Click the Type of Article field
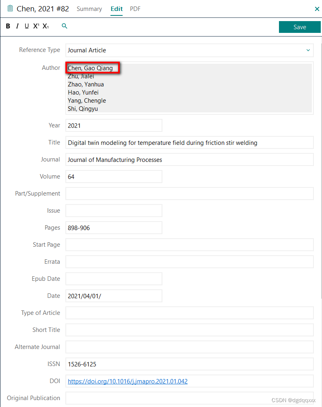Screen dimensions: 322x407 click(189, 313)
